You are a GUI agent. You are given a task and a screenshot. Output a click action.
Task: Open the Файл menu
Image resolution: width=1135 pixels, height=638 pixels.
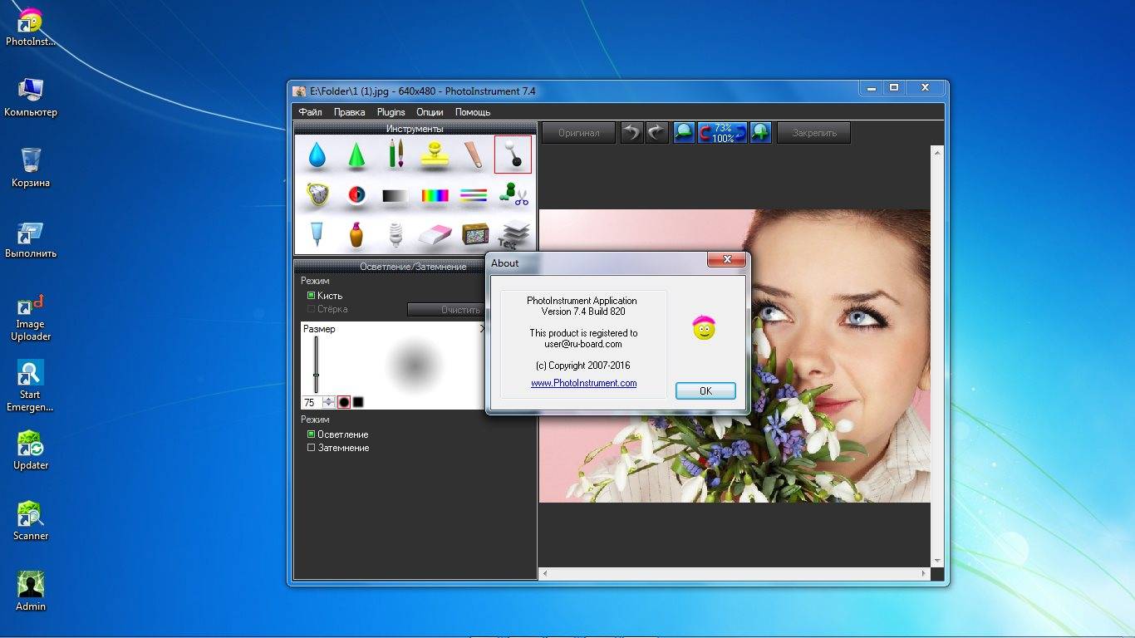pyautogui.click(x=310, y=111)
